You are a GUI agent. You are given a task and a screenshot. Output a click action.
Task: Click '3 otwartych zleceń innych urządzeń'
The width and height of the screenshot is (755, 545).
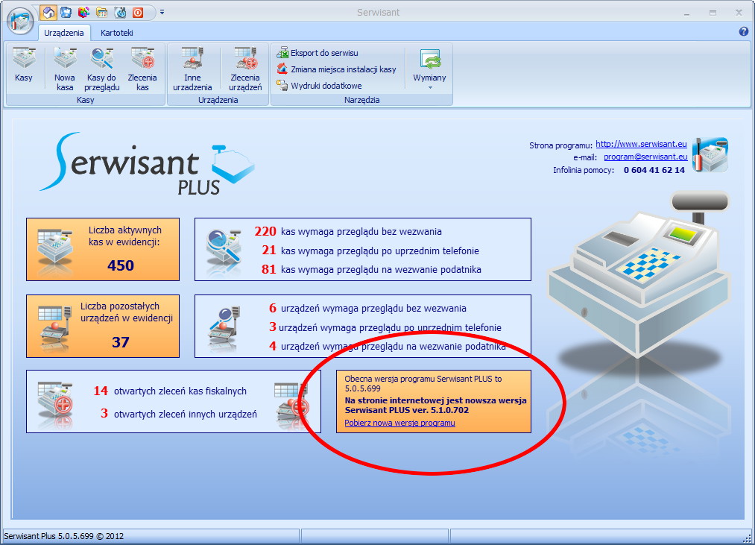179,414
